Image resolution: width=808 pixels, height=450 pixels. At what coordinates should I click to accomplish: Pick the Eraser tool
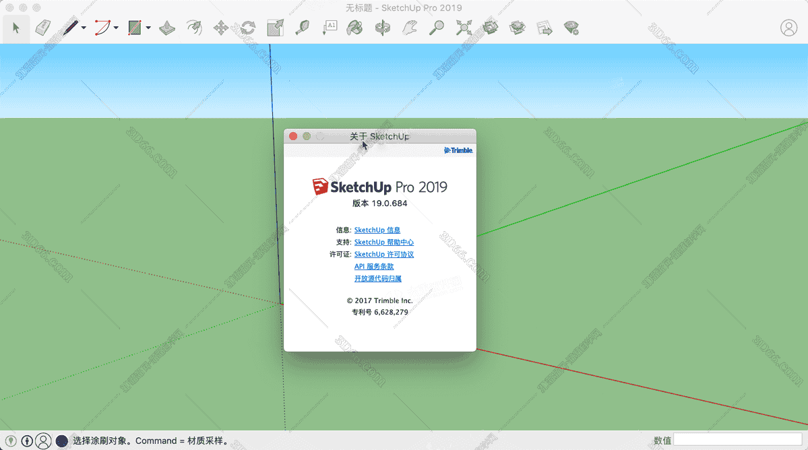pos(43,28)
